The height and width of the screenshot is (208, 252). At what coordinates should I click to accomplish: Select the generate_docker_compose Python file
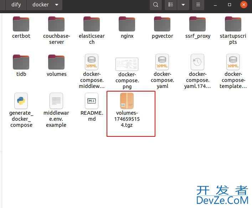[x=21, y=101]
